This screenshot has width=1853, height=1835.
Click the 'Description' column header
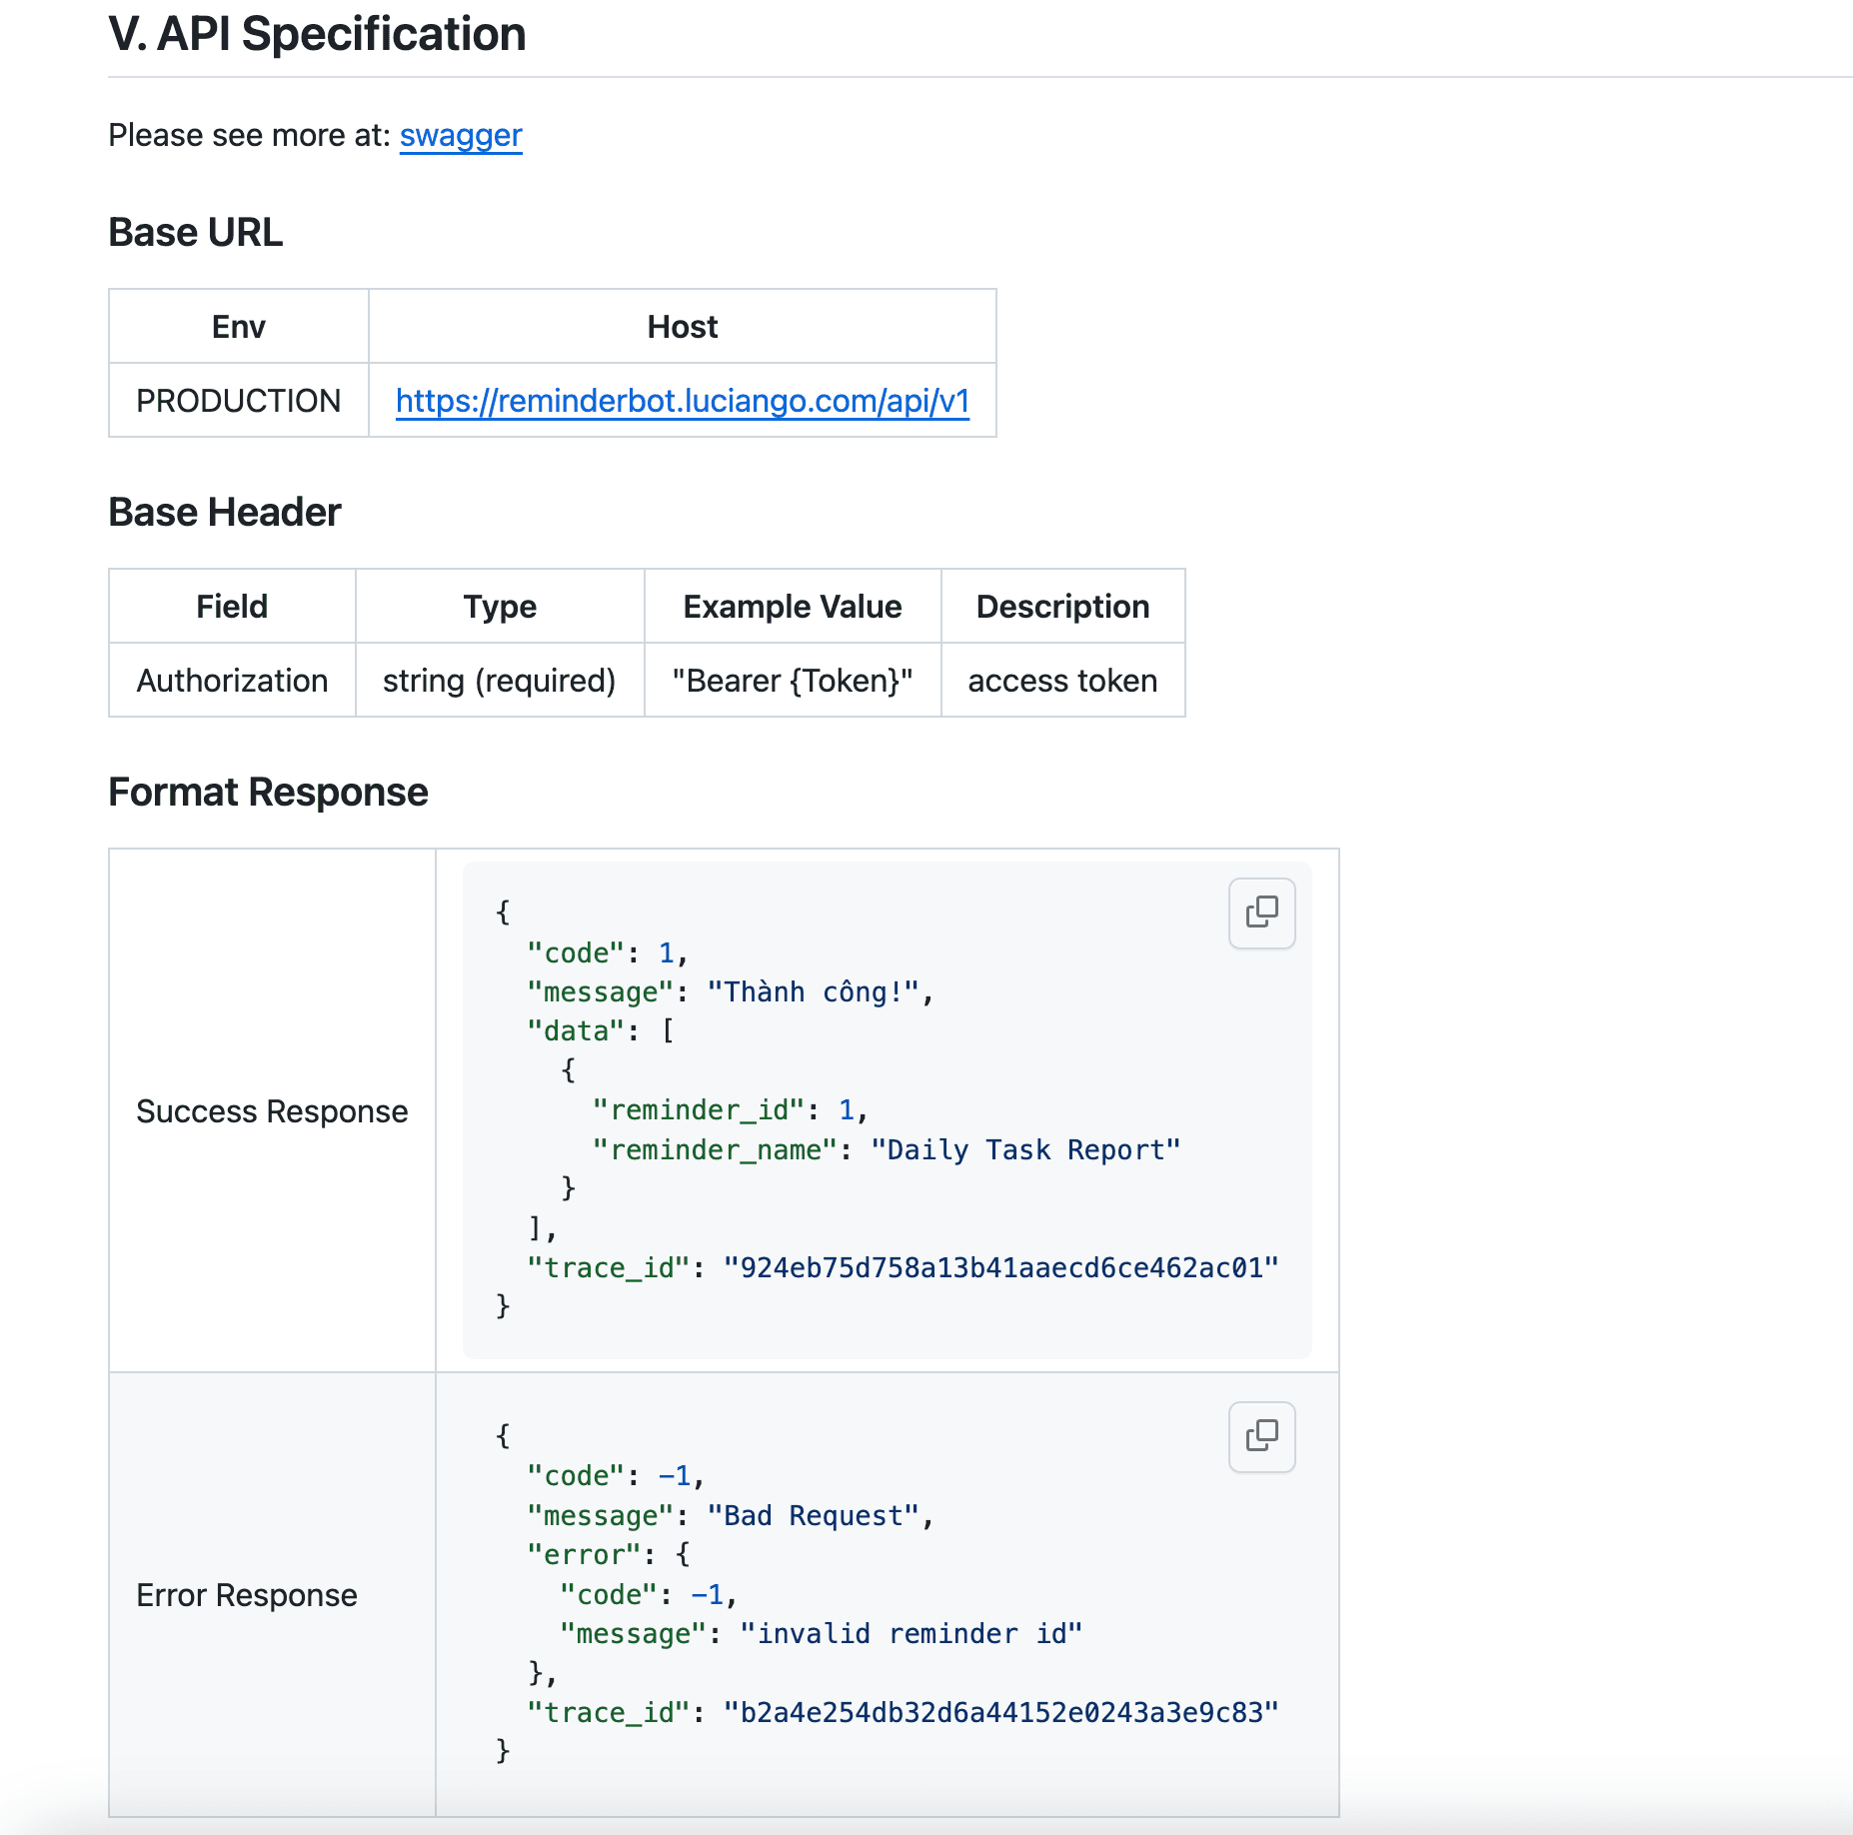(x=1063, y=607)
